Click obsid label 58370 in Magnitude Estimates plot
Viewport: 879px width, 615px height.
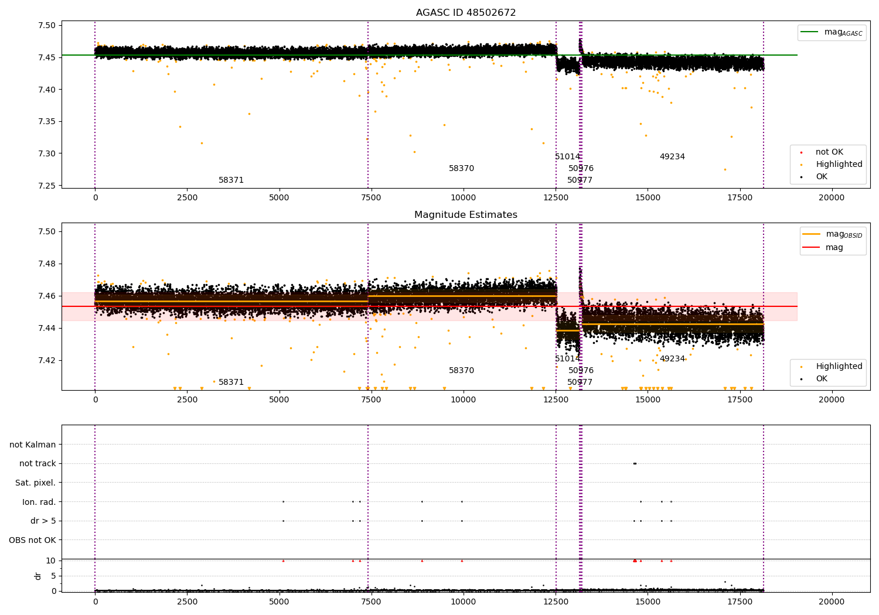click(461, 371)
